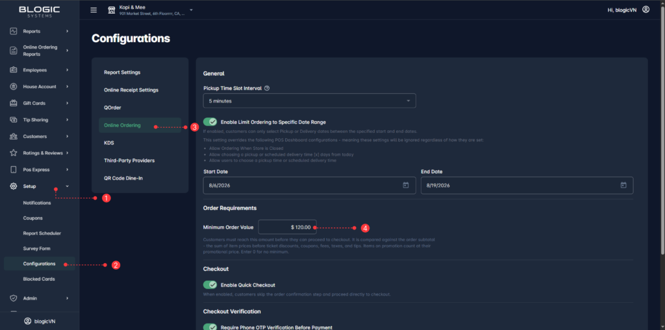Collapse the Setup sidebar menu
This screenshot has width=665, height=330.
coord(67,186)
